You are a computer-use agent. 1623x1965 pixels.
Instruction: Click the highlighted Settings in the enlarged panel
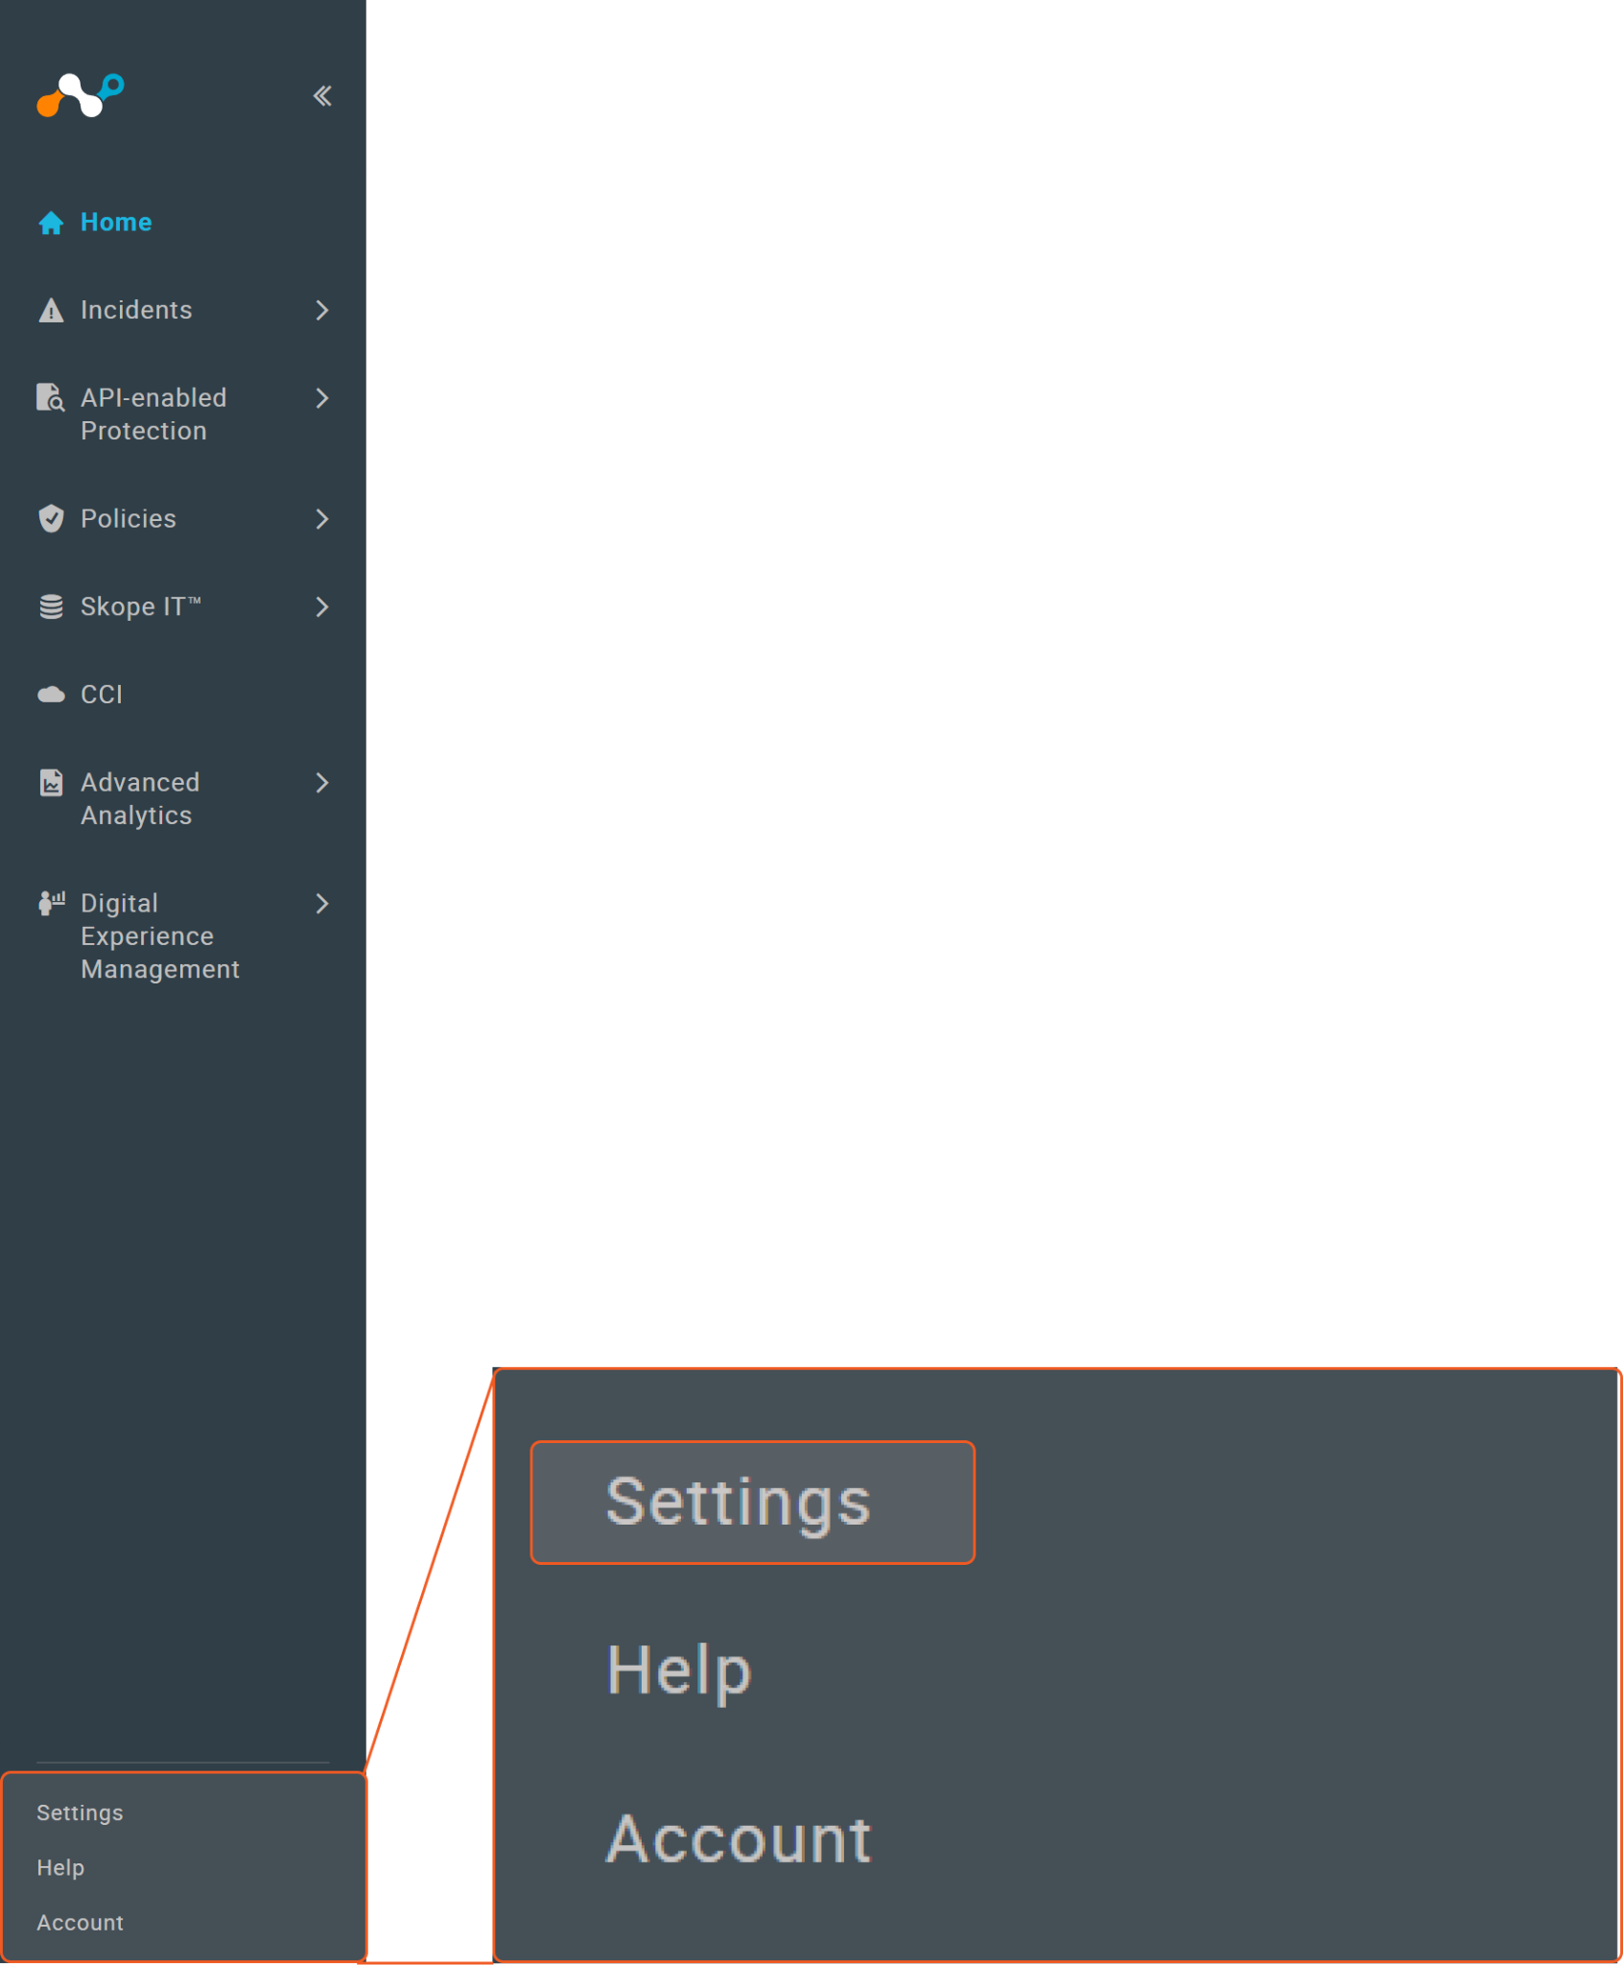point(753,1502)
